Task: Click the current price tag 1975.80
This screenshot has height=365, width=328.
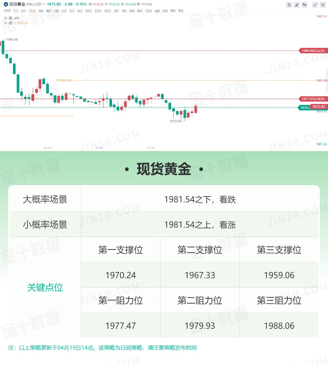Action: pyautogui.click(x=318, y=107)
